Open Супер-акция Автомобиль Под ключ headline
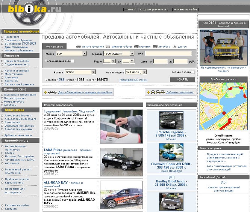250x212 pixels. coord(69,112)
